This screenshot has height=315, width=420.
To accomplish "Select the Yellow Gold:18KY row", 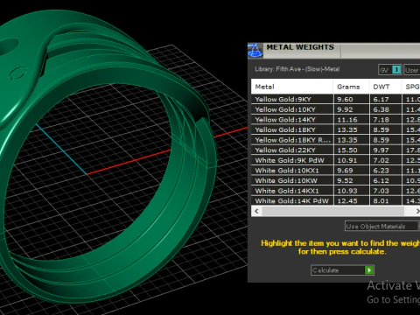I will 335,129.
